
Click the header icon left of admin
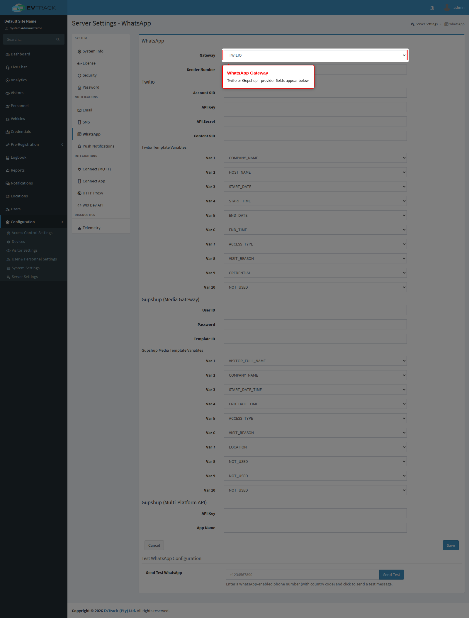click(x=432, y=8)
